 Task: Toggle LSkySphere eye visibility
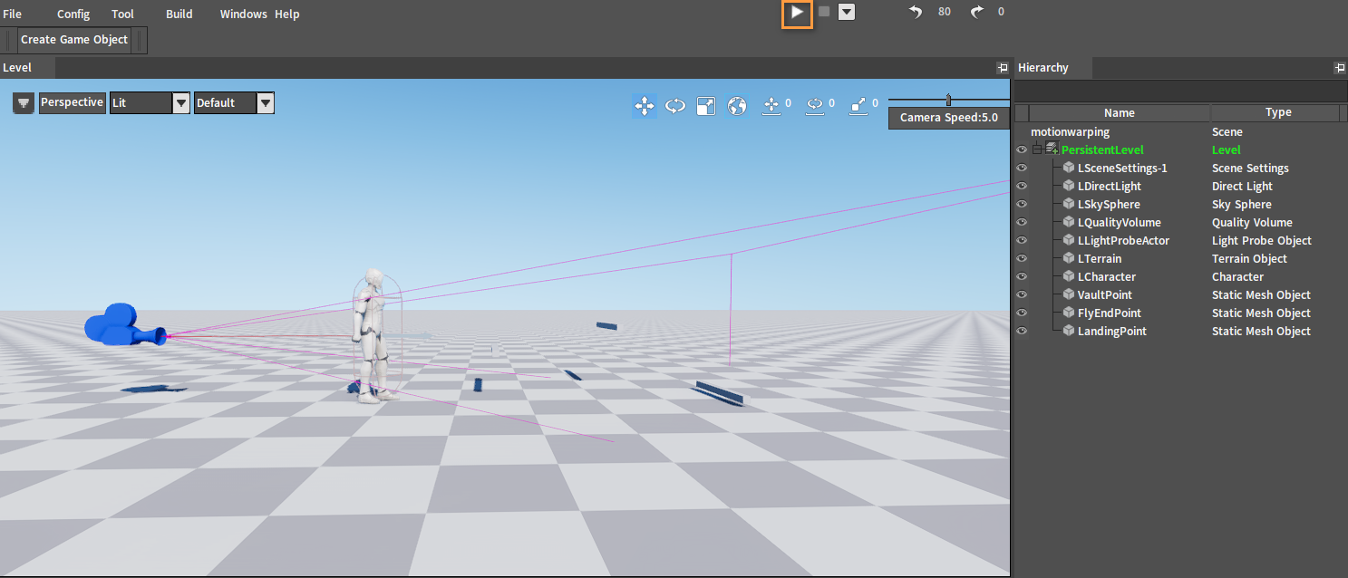pyautogui.click(x=1022, y=204)
